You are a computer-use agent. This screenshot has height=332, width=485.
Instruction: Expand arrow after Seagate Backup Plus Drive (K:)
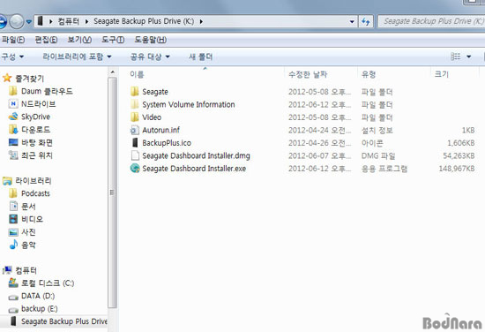[201, 21]
